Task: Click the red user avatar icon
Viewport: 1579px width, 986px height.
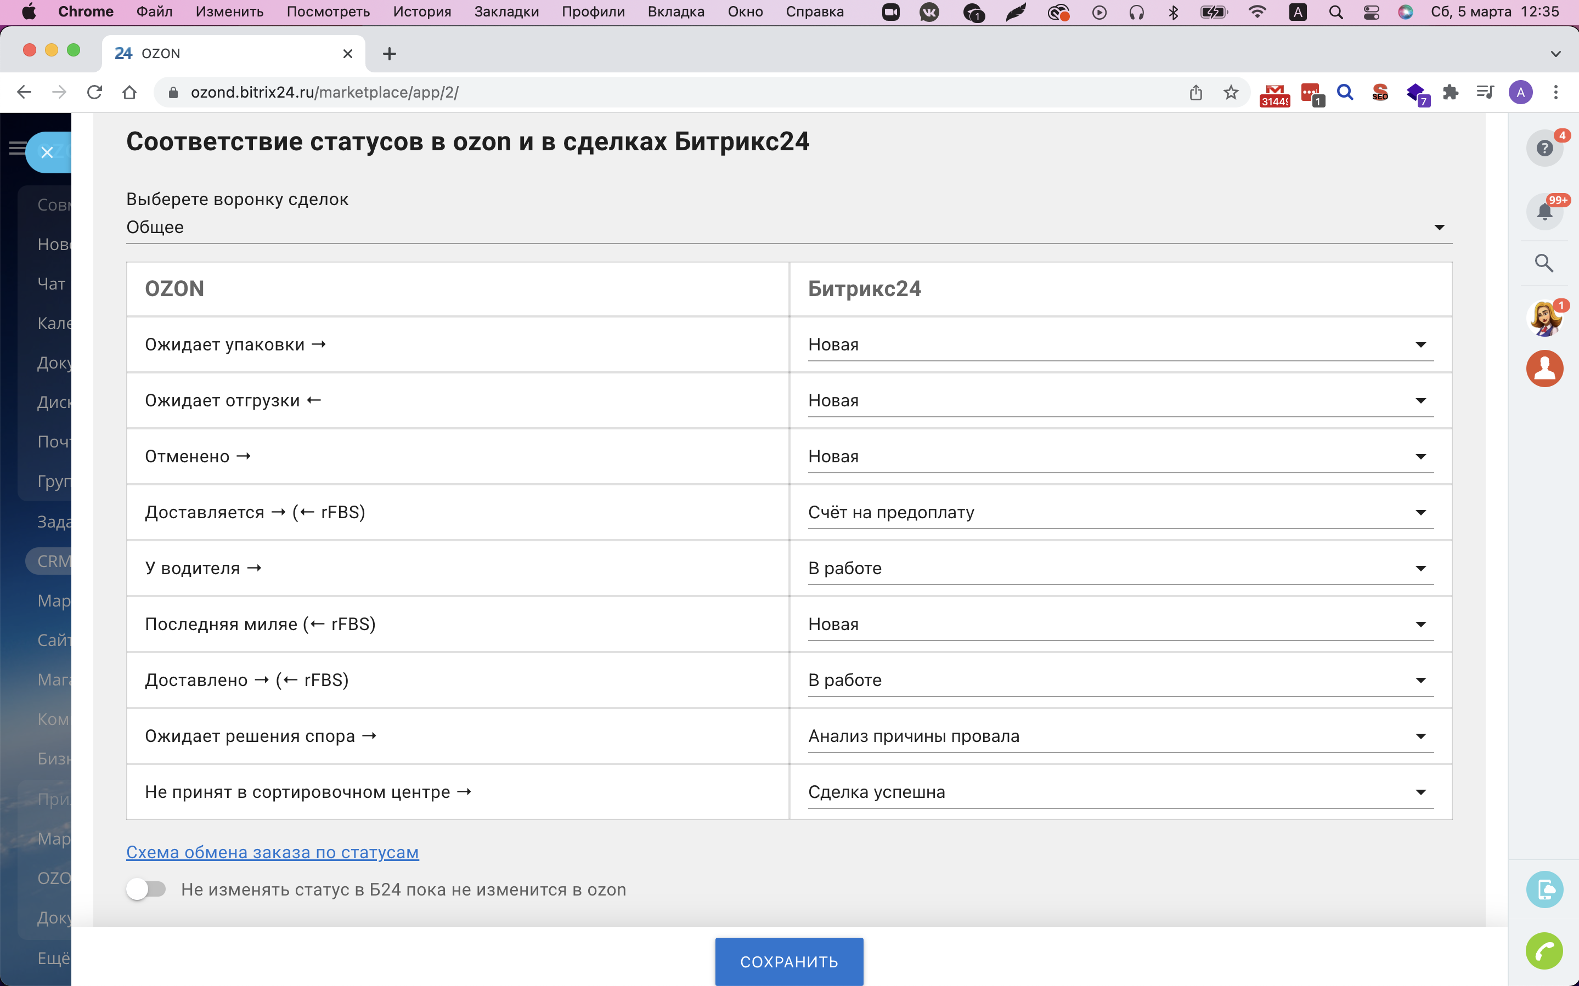Action: [x=1543, y=369]
